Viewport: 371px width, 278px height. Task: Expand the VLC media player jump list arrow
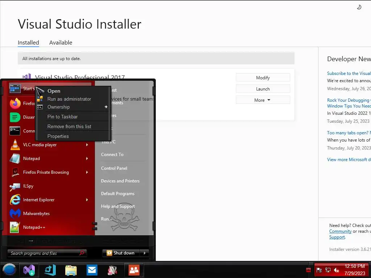[x=87, y=145]
